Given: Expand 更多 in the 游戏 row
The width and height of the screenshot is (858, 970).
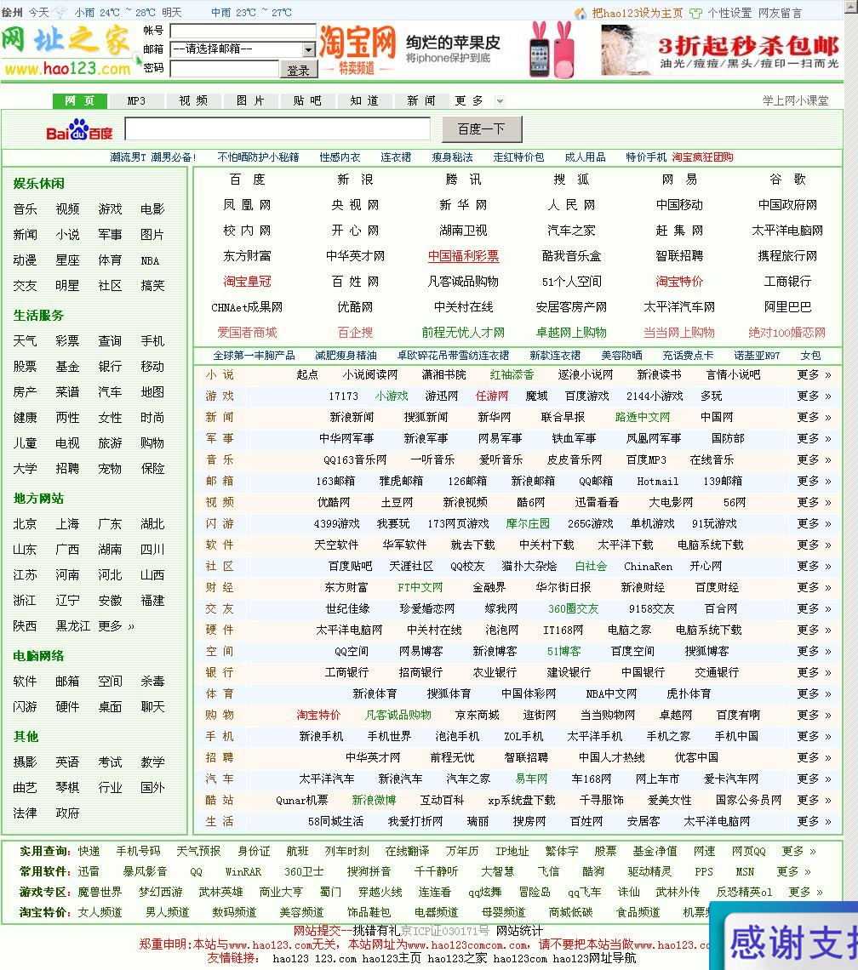Looking at the screenshot, I should [814, 396].
